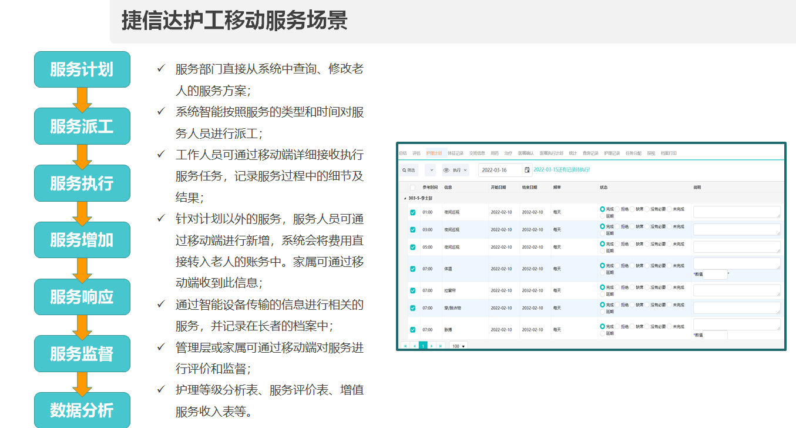This screenshot has width=796, height=428.
Task: Uncheck the 穿/脱衣物 row checkbox
Action: click(x=412, y=308)
